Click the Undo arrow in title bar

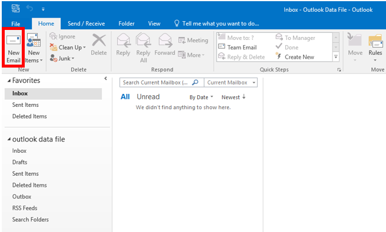coord(30,9)
